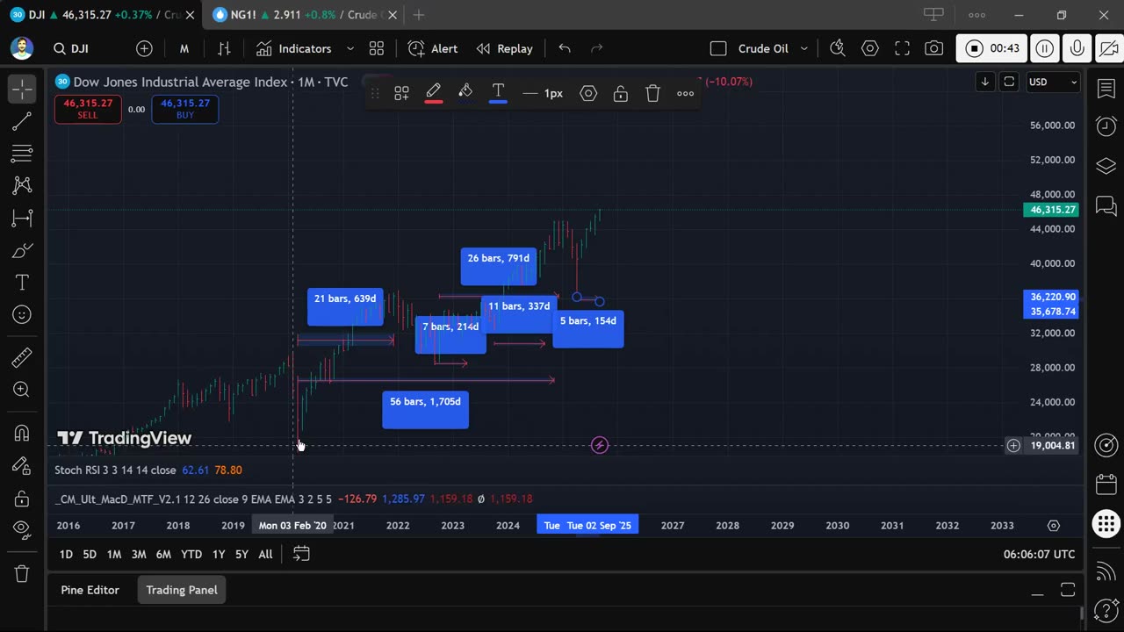1124x632 pixels.
Task: Open layout setup square icon
Action: pos(718,48)
